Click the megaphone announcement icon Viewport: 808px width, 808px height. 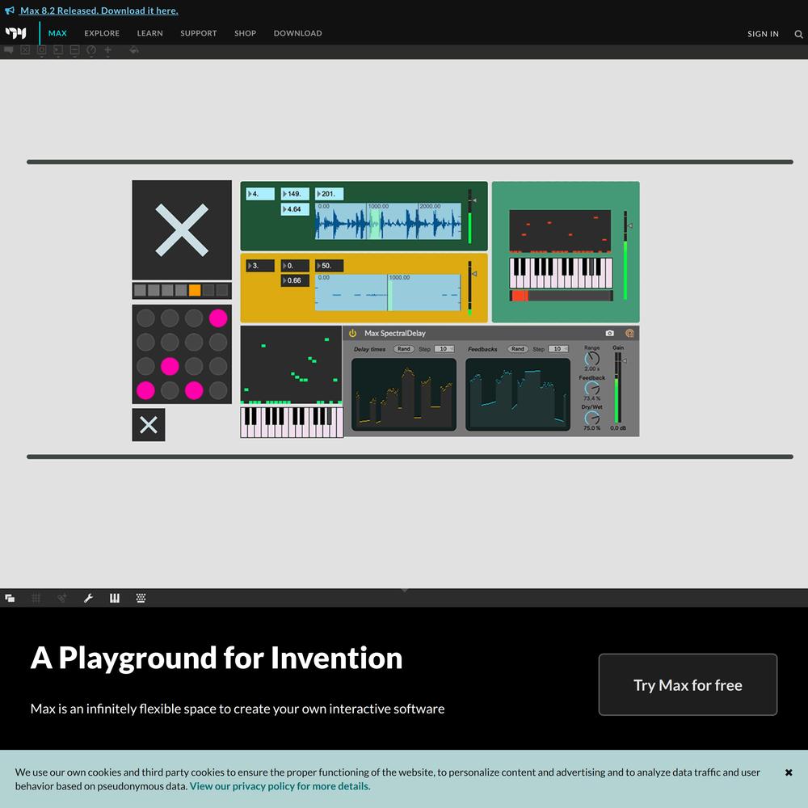pyautogui.click(x=9, y=11)
